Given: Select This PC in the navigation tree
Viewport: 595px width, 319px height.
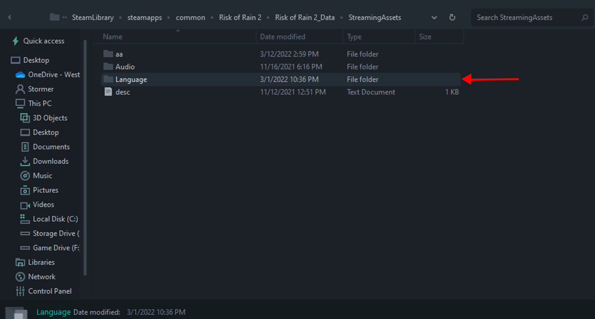Looking at the screenshot, I should 40,104.
